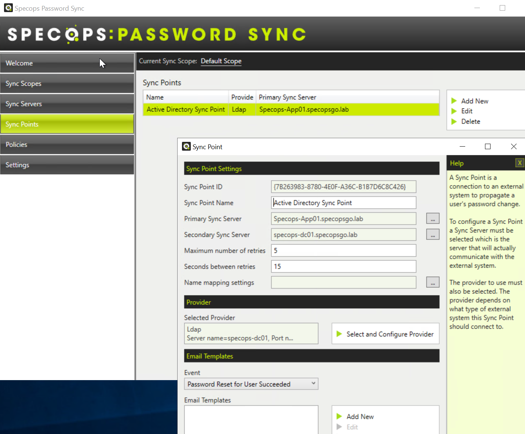Click the Sync Point Settings section header
Screen dimensions: 525x434
tap(312, 168)
